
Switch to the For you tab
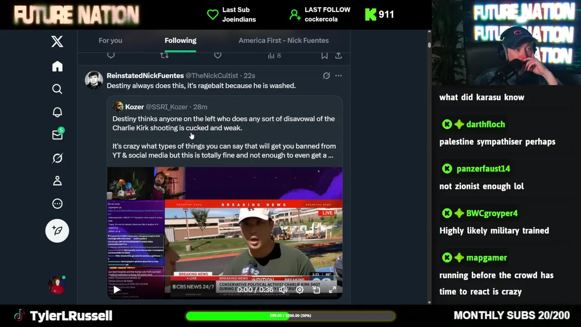point(110,40)
